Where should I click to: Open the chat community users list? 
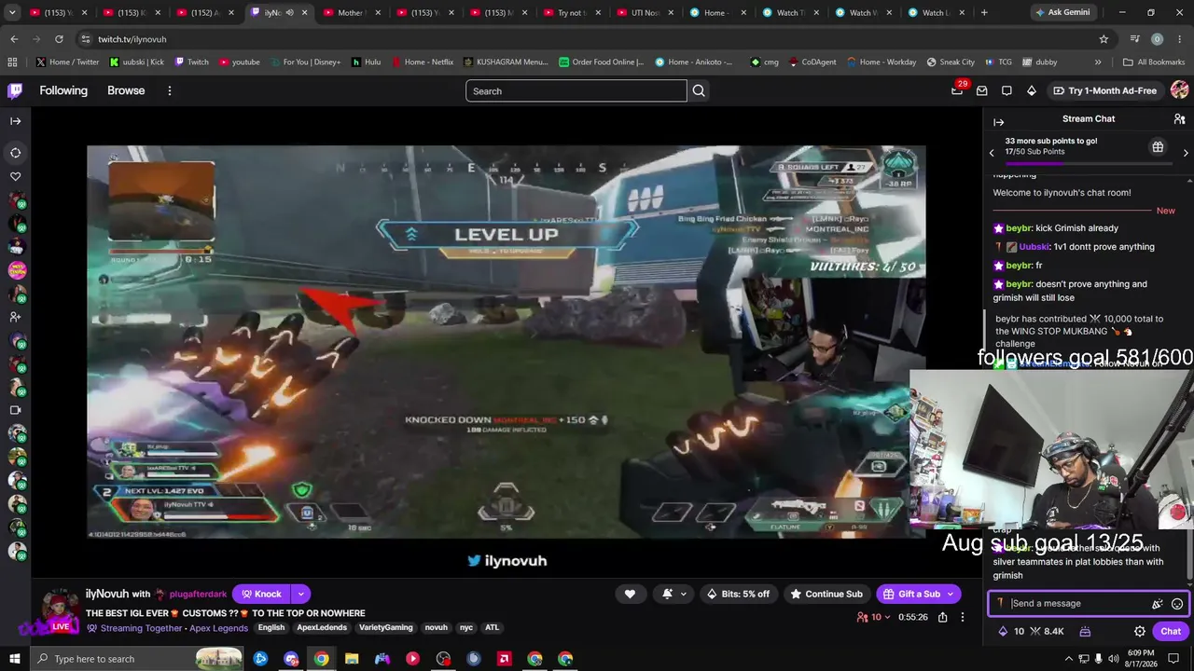tap(1179, 119)
